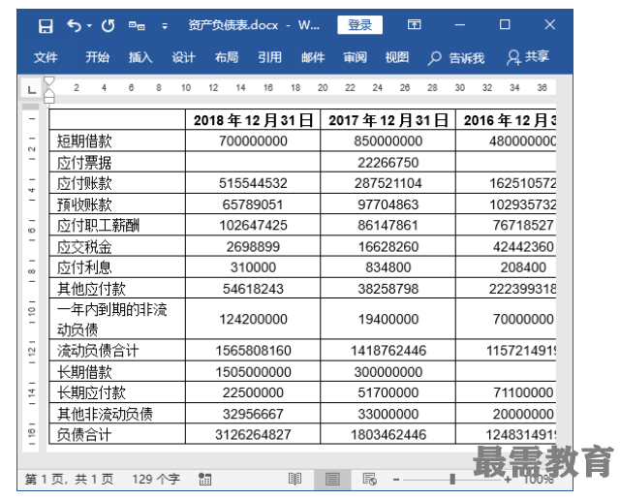Image resolution: width=620 pixels, height=500 pixels.
Task: Open word count 129 个字
Action: tap(156, 480)
